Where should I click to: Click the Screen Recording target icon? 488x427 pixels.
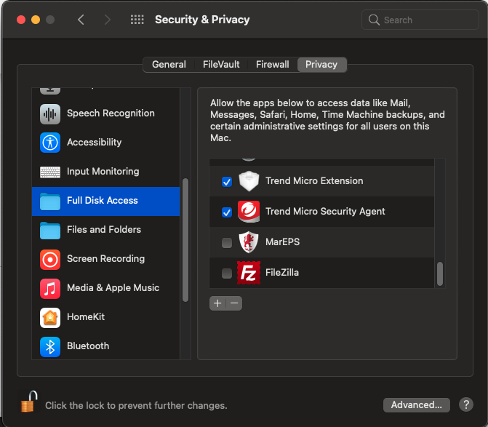click(49, 259)
